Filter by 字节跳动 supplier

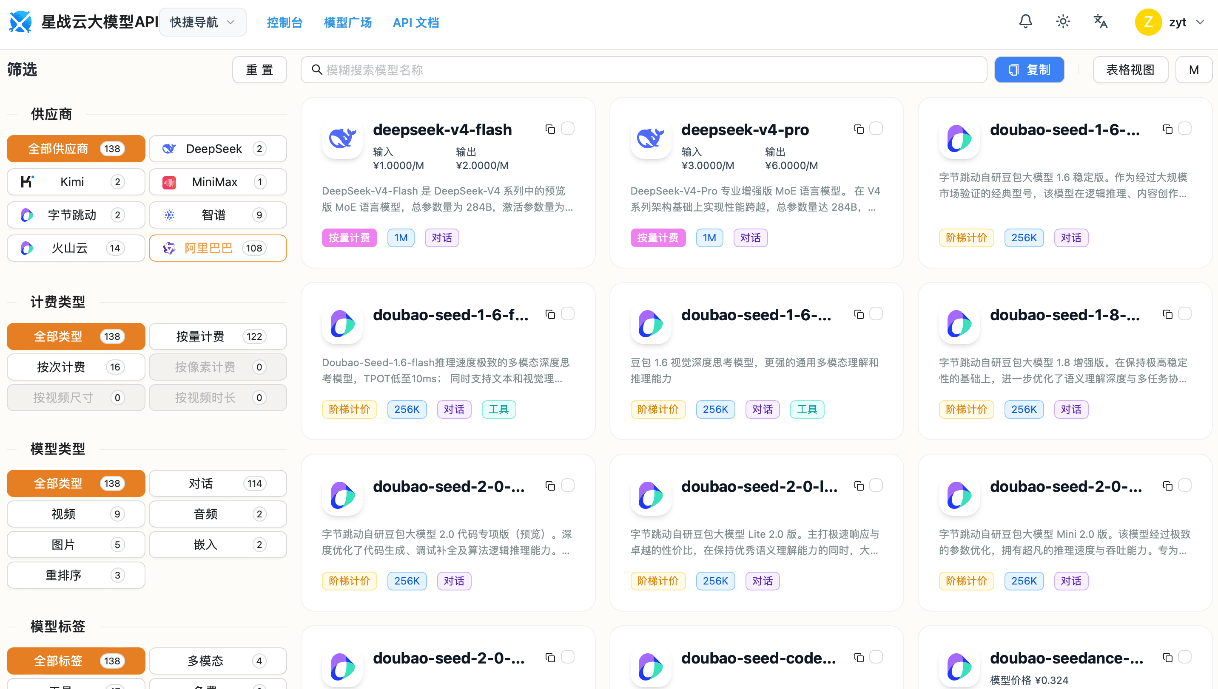coord(76,215)
